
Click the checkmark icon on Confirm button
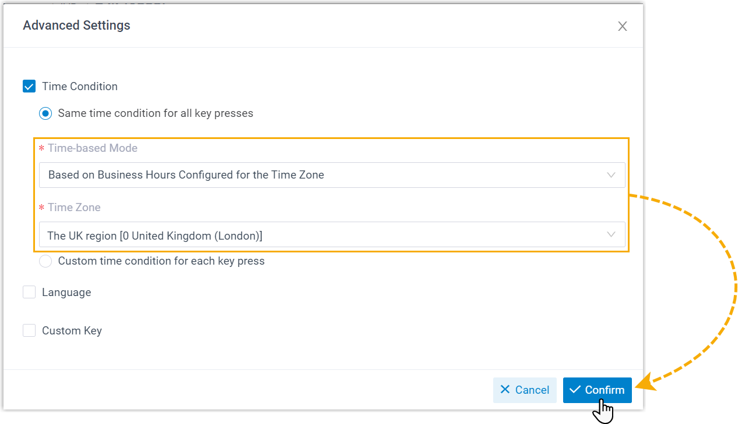(x=575, y=390)
